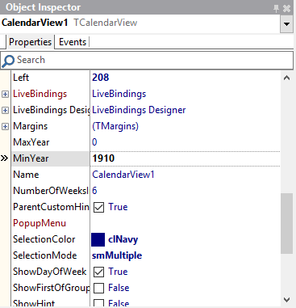The image size is (296, 308).
Task: Select the LiveBindings property name
Action: (x=40, y=94)
